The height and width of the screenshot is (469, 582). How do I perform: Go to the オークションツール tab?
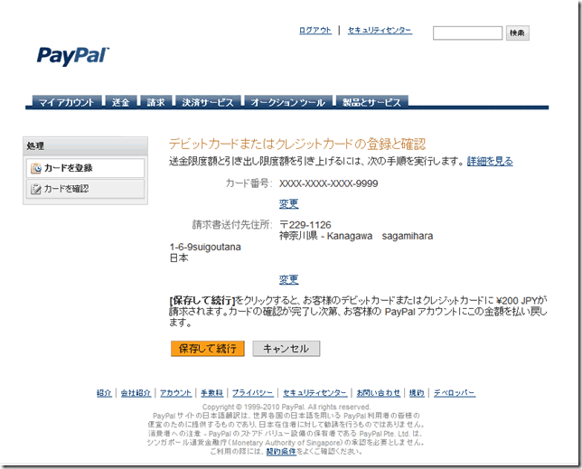(288, 102)
